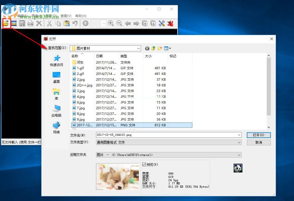Click the file list scroll down arrow

click(x=269, y=127)
